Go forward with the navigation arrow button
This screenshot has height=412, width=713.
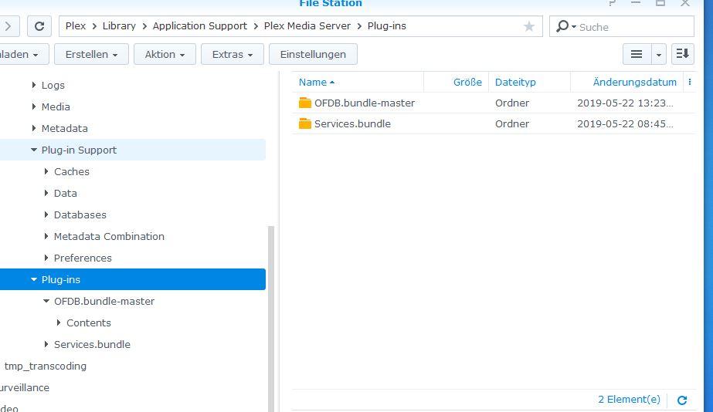tap(8, 26)
